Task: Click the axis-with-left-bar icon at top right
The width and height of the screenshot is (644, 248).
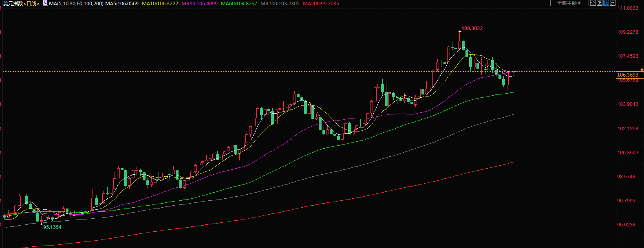Action: pyautogui.click(x=600, y=3)
